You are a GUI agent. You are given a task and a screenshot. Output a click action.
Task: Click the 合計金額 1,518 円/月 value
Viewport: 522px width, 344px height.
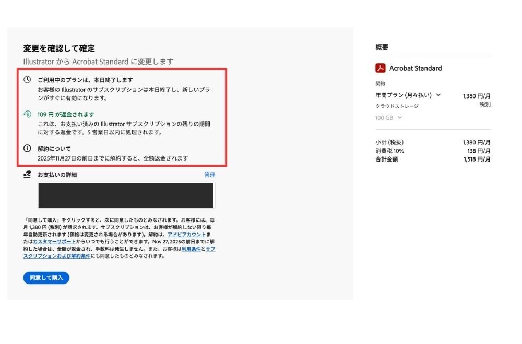(x=477, y=159)
